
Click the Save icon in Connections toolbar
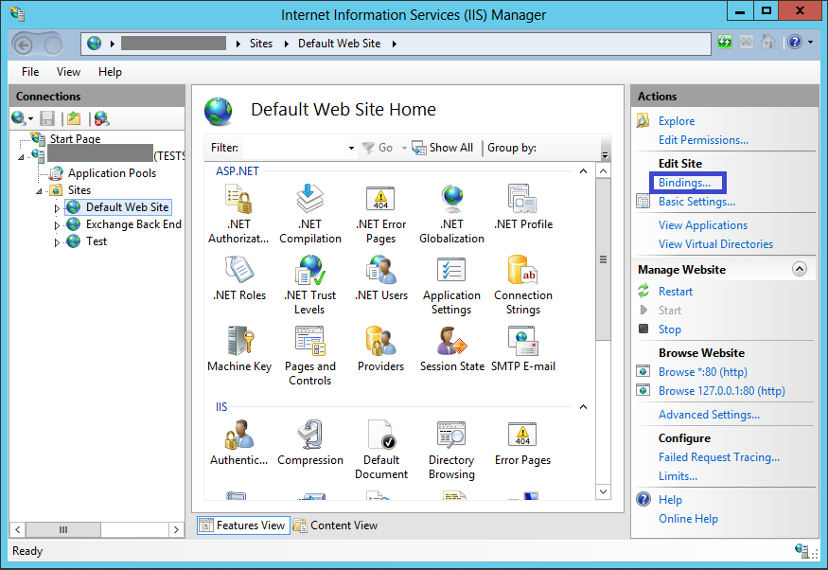[47, 119]
